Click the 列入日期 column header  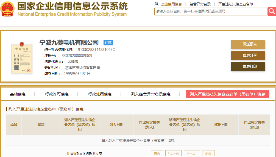tap(116, 125)
